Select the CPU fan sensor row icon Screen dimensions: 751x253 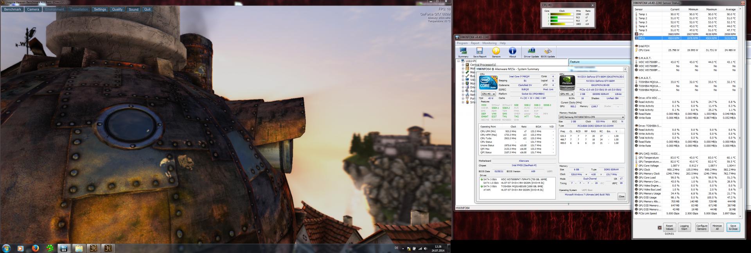(636, 34)
